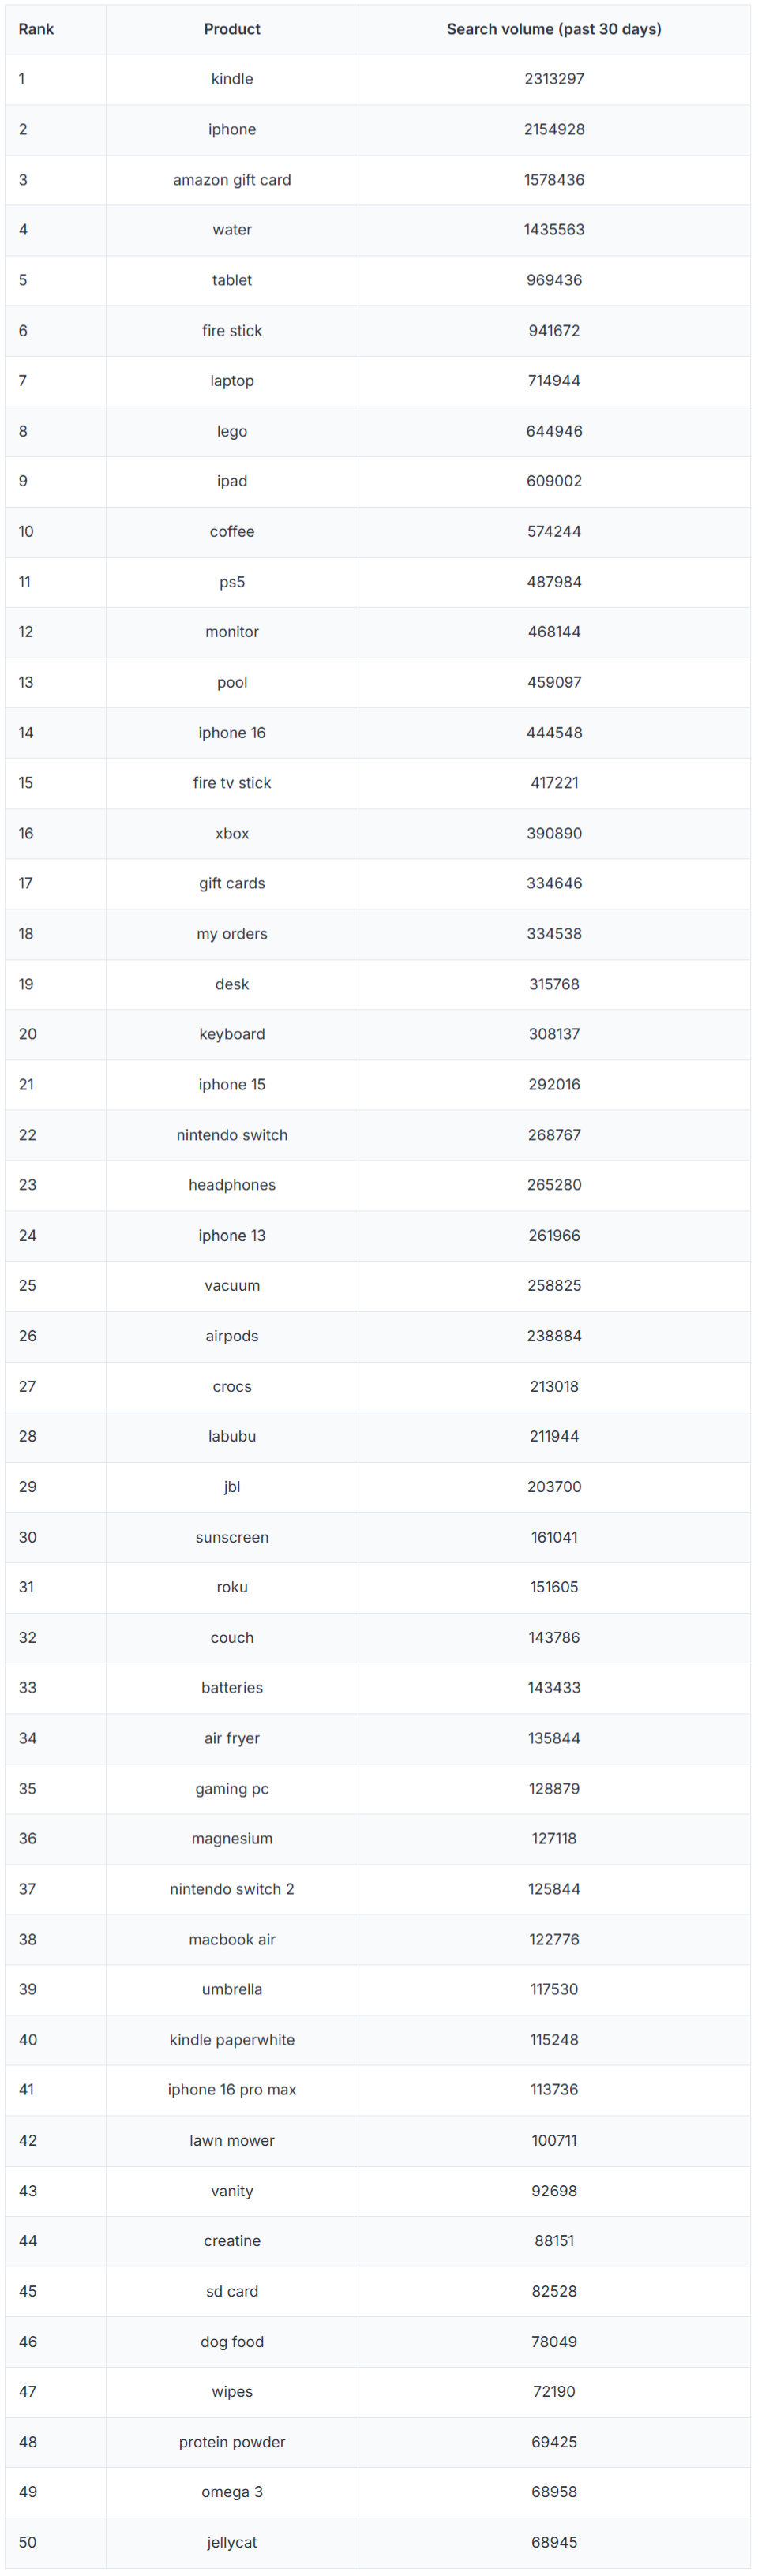Select the search volume 161041 cell
The height and width of the screenshot is (2576, 758).
pyautogui.click(x=554, y=1537)
